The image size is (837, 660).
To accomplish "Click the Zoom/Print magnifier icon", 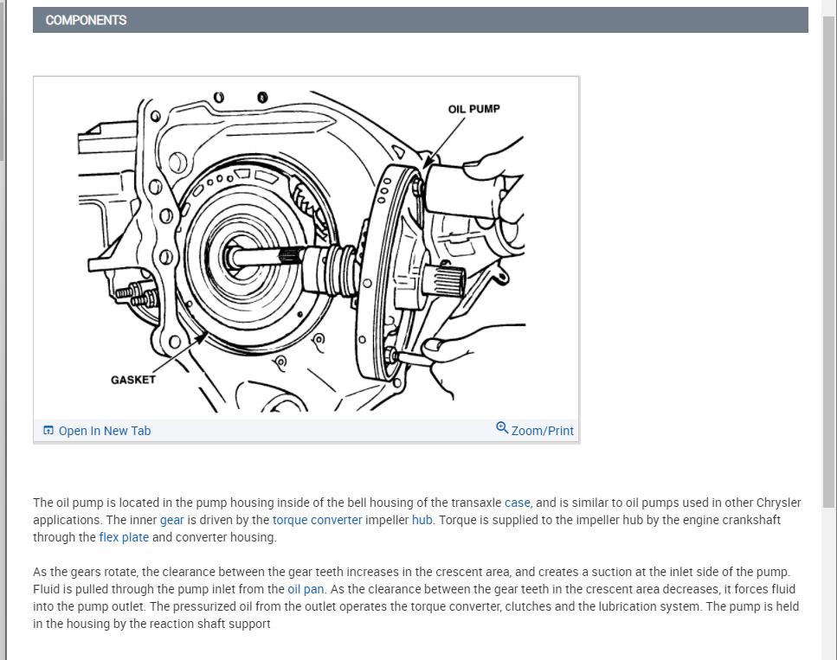I will pos(502,429).
